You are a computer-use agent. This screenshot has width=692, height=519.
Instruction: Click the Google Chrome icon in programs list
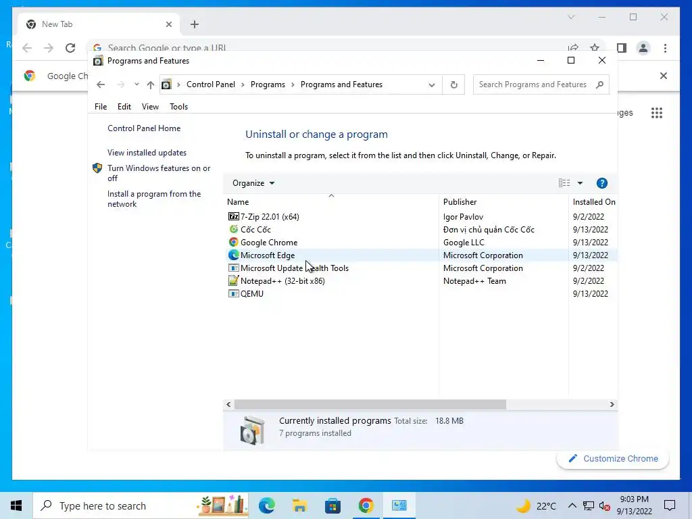tap(233, 242)
